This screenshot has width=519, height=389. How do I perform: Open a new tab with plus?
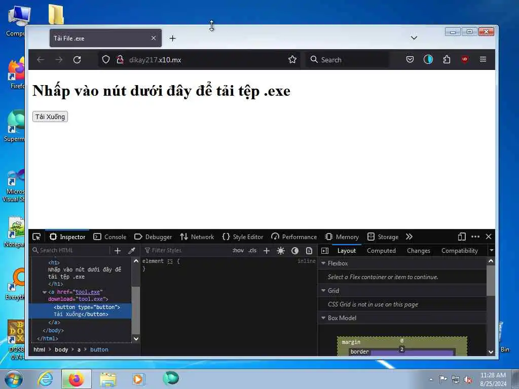click(172, 38)
